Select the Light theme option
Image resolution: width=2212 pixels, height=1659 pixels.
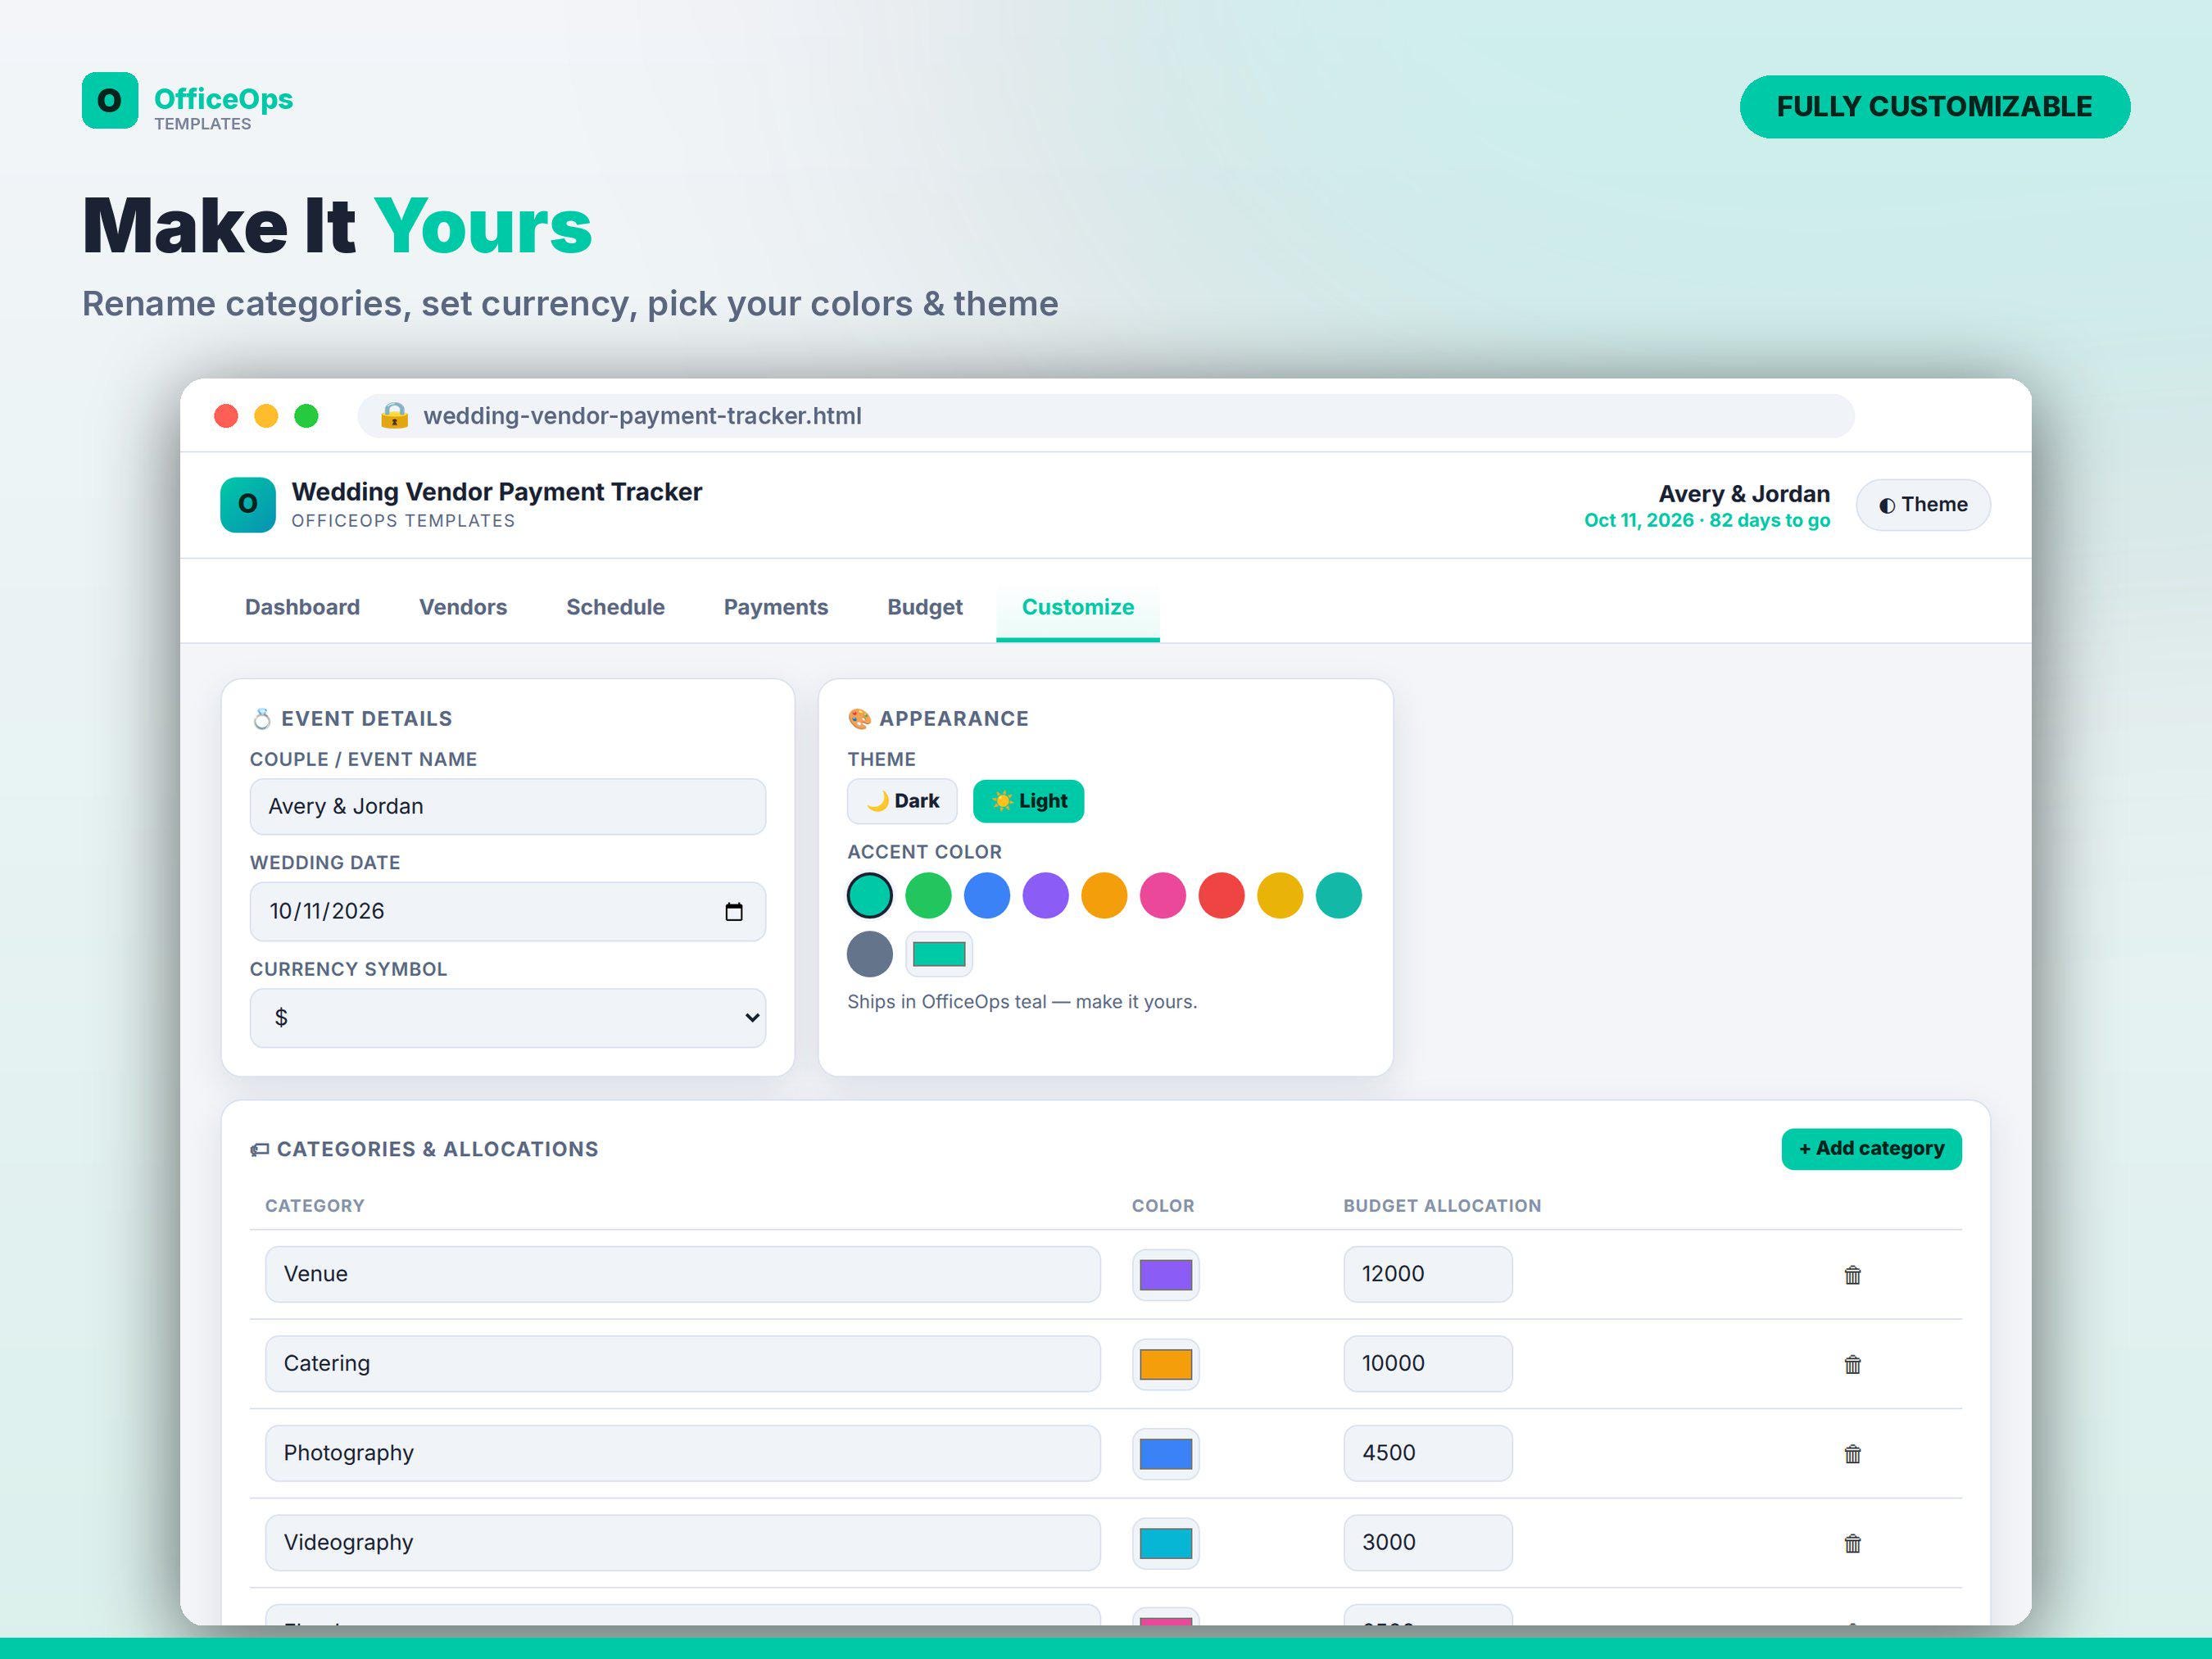click(x=1028, y=801)
